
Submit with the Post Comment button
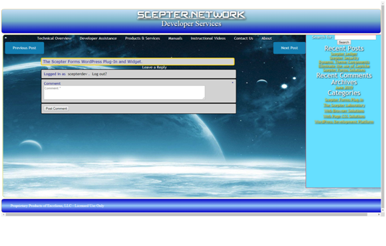[57, 108]
